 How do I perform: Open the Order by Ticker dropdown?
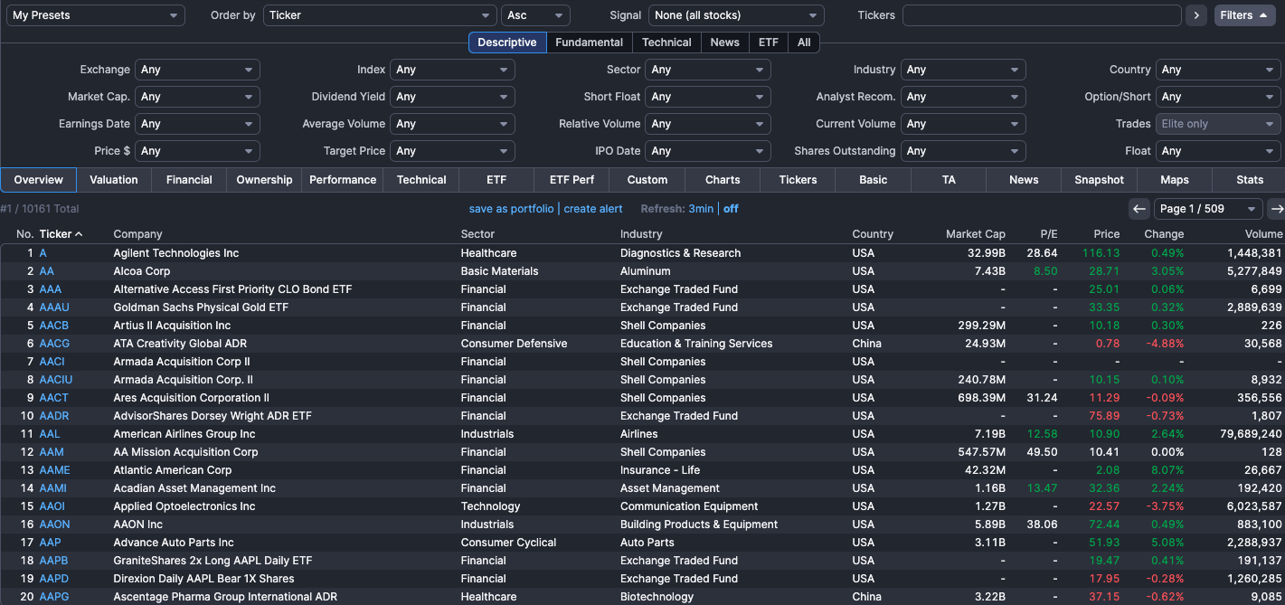click(x=380, y=15)
